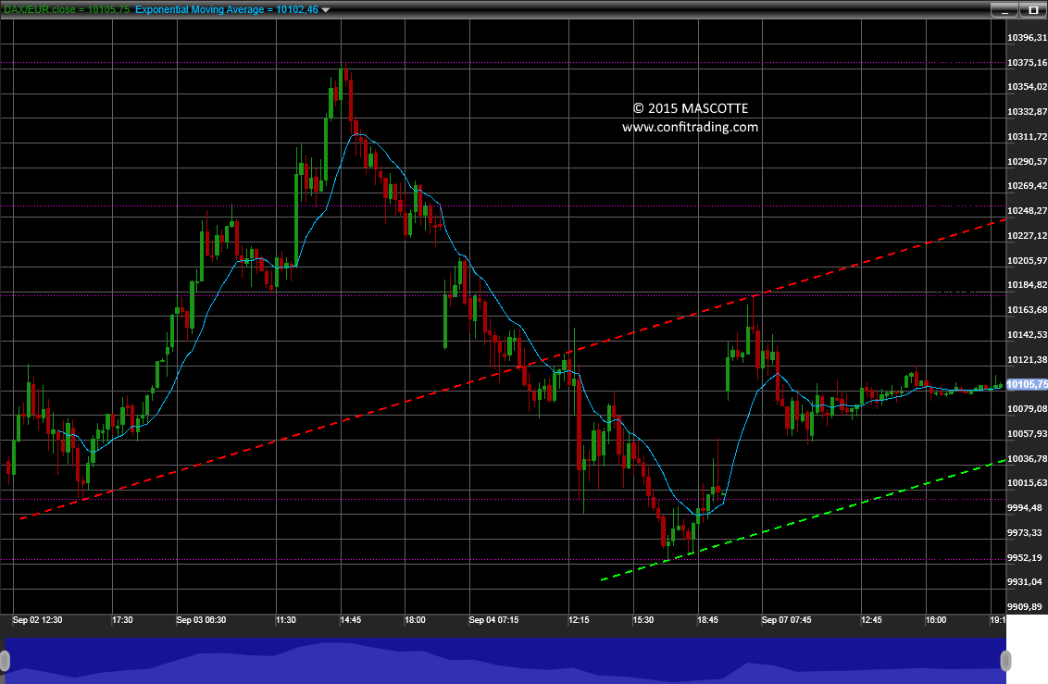1048x684 pixels.
Task: Select the Exponential Moving Average = 10102,46 label
Action: click(227, 9)
